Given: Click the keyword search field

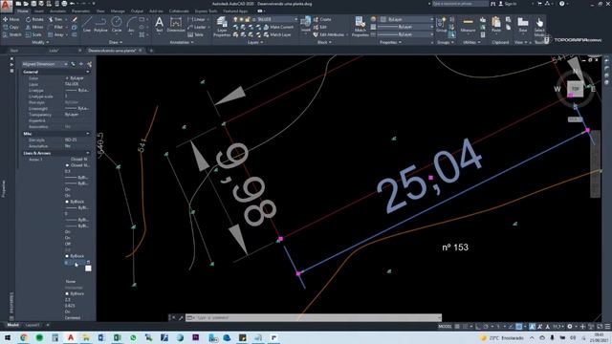Looking at the screenshot, I should click(460, 4).
